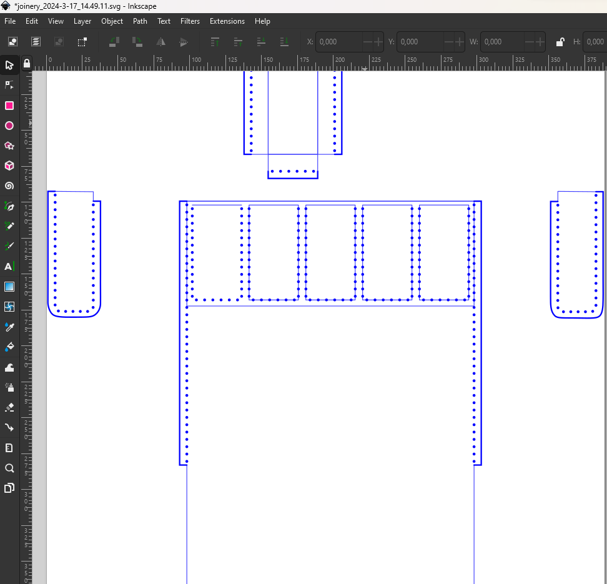Screen dimensions: 607x584
Task: Increase the X position value with plus
Action: pyautogui.click(x=378, y=42)
